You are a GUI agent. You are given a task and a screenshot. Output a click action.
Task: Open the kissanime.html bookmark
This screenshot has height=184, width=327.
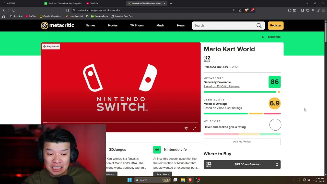(x=74, y=16)
